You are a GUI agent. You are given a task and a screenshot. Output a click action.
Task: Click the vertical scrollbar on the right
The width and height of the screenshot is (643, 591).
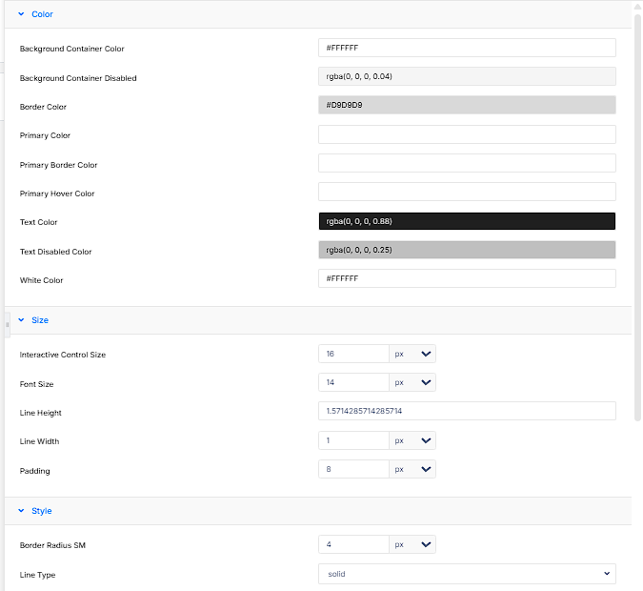coord(637,217)
